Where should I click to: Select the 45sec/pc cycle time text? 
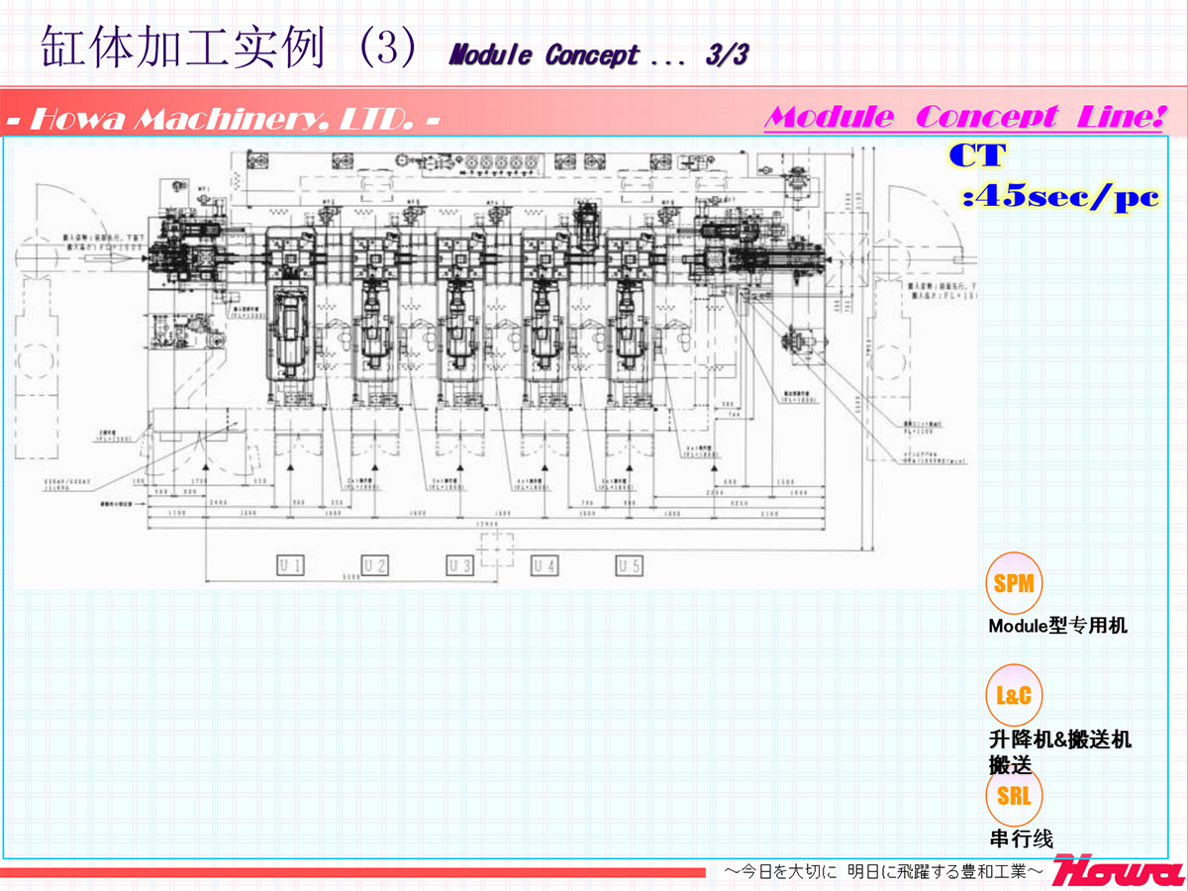pos(1060,197)
